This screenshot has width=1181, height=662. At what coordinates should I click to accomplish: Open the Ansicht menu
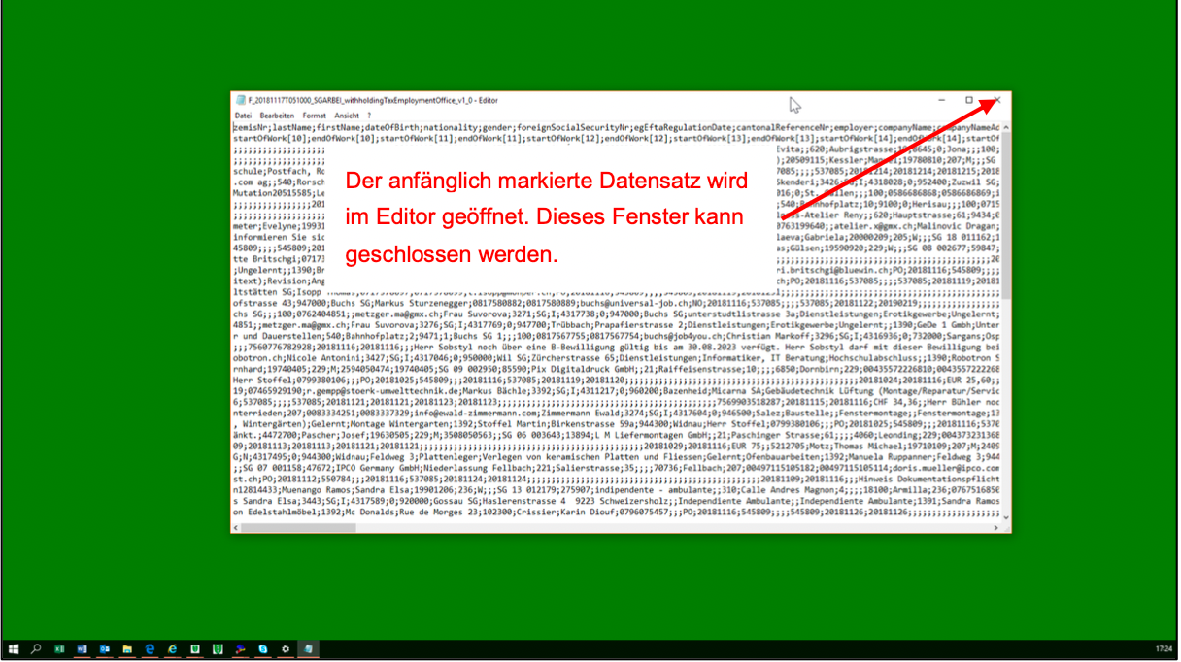click(347, 116)
